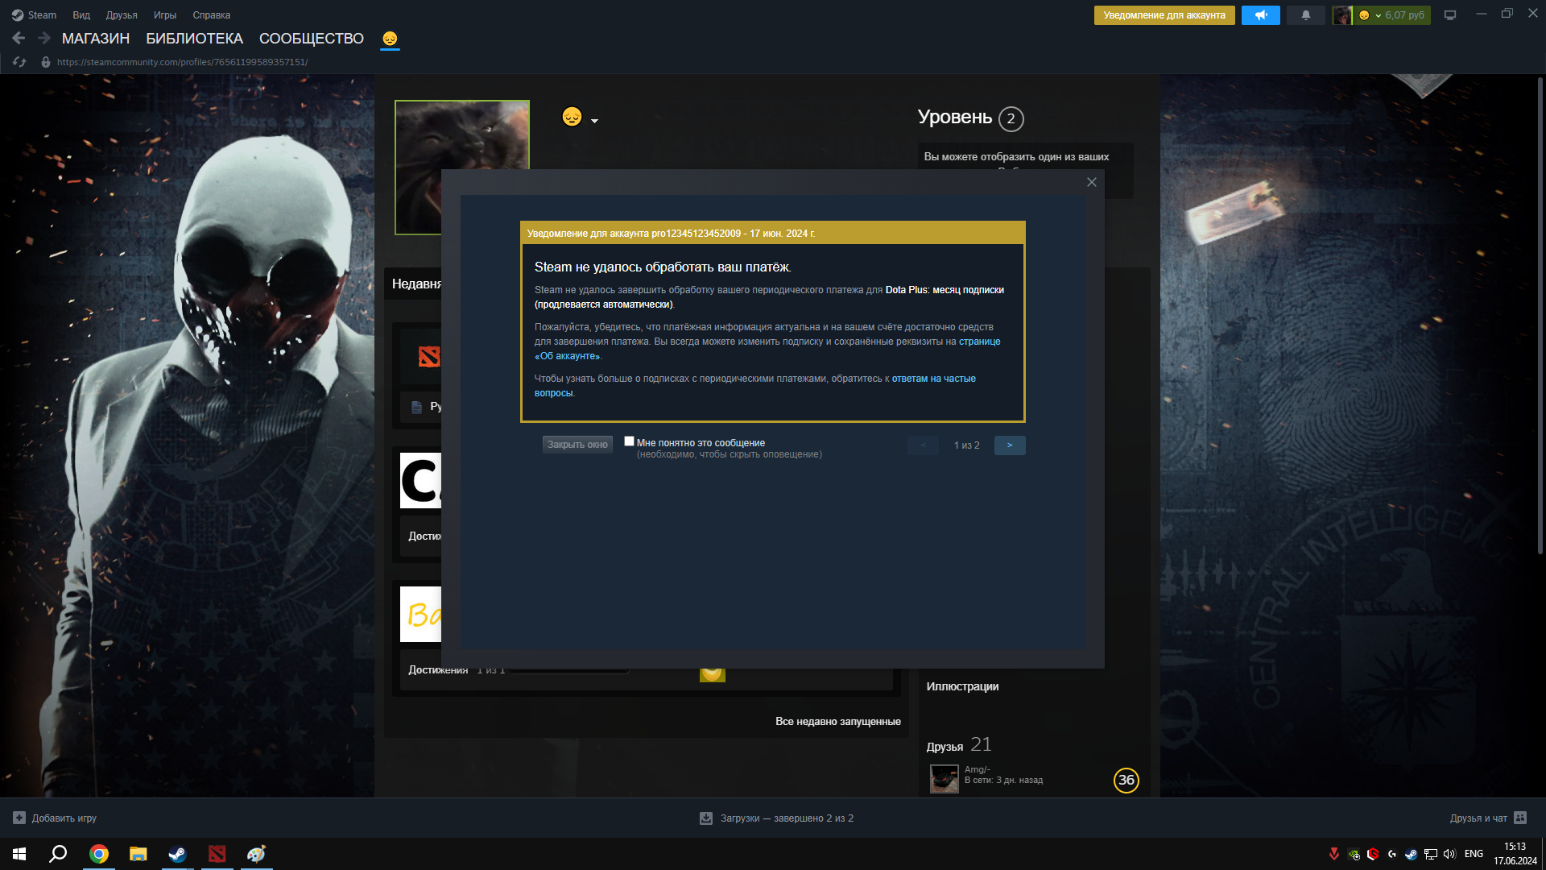Click the 'Закрыть окно' button

(x=577, y=445)
